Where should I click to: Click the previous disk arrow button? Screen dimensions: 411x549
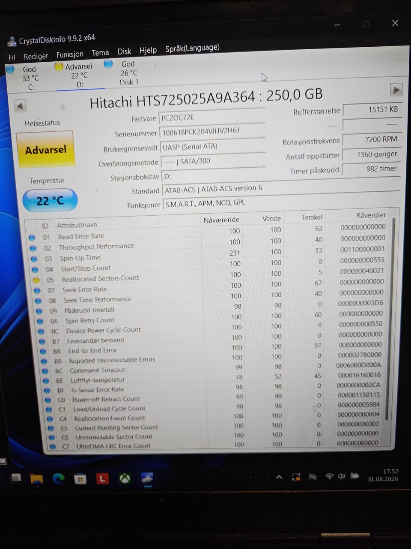[20, 106]
